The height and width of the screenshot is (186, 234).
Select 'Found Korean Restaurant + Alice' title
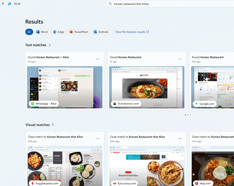[x=48, y=57]
